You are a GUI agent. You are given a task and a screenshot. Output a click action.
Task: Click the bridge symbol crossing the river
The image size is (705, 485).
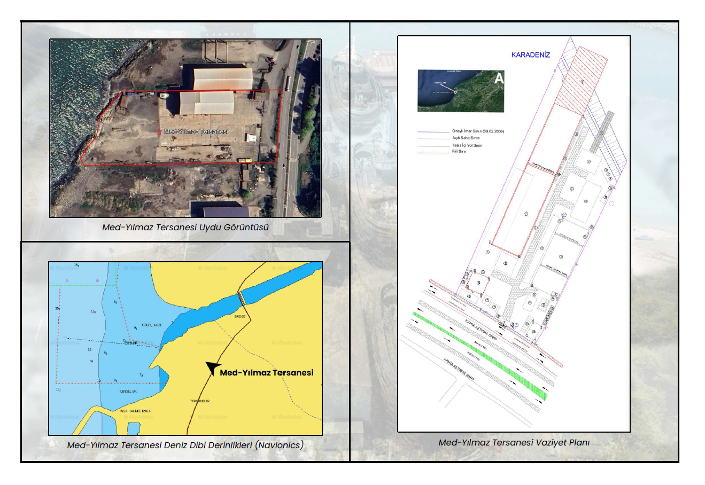click(242, 298)
